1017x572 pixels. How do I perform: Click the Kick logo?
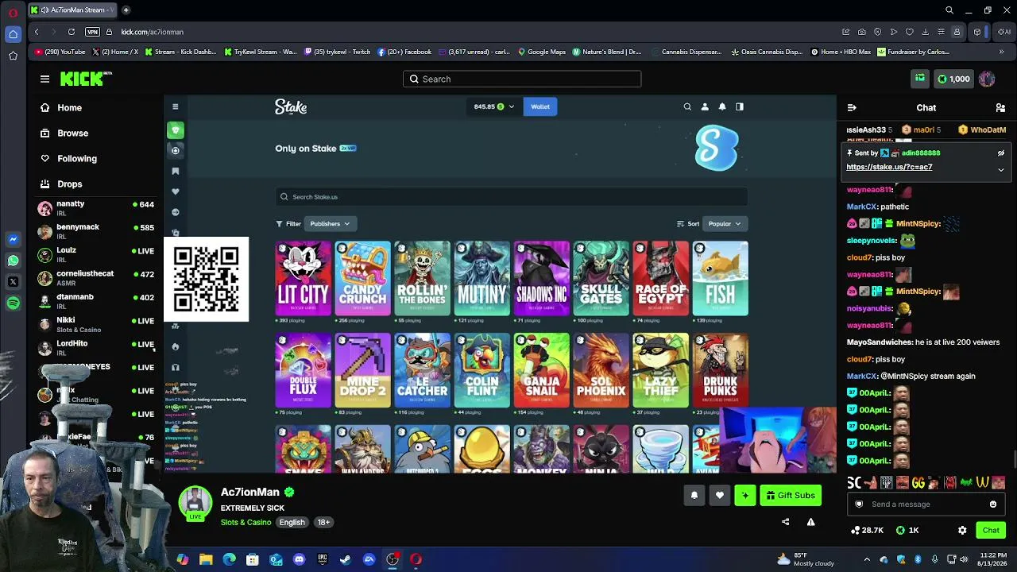click(86, 79)
